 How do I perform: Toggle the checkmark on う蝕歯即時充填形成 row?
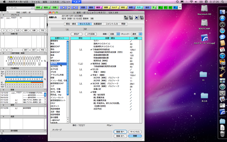(x=91, y=50)
